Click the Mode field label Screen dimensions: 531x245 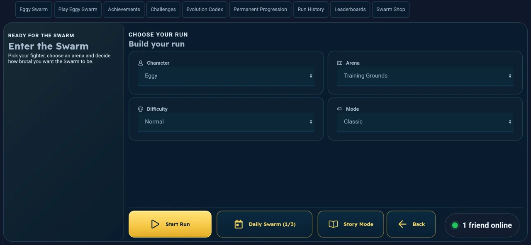click(x=352, y=109)
